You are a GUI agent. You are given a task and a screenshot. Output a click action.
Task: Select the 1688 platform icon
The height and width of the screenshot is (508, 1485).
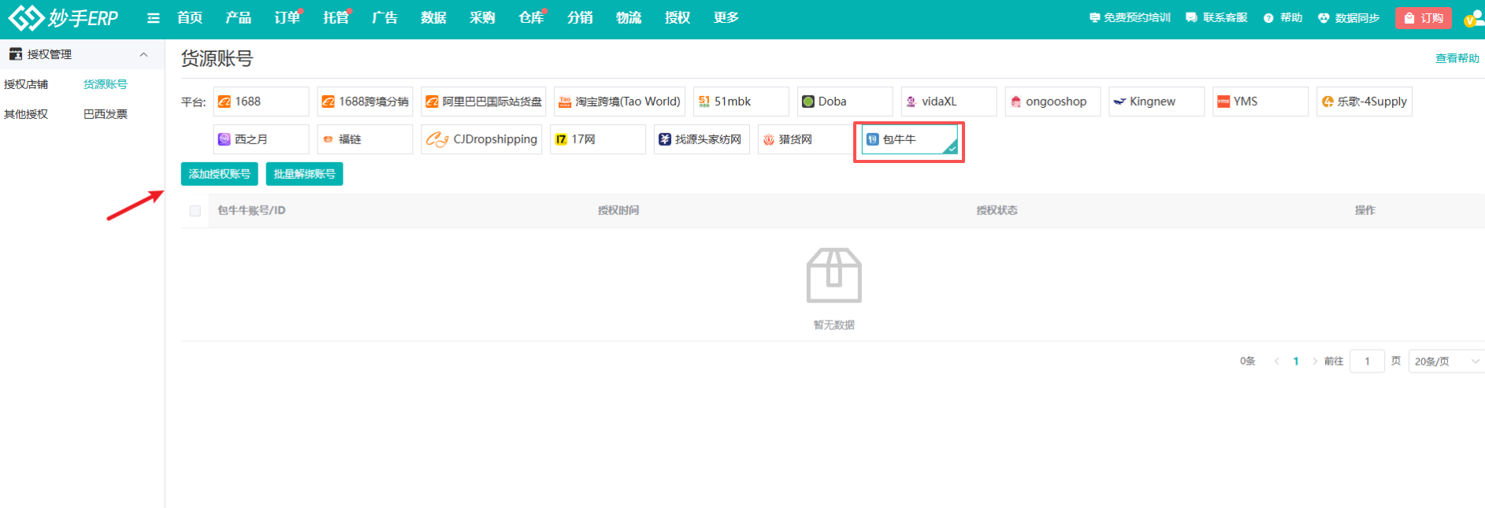pos(261,102)
